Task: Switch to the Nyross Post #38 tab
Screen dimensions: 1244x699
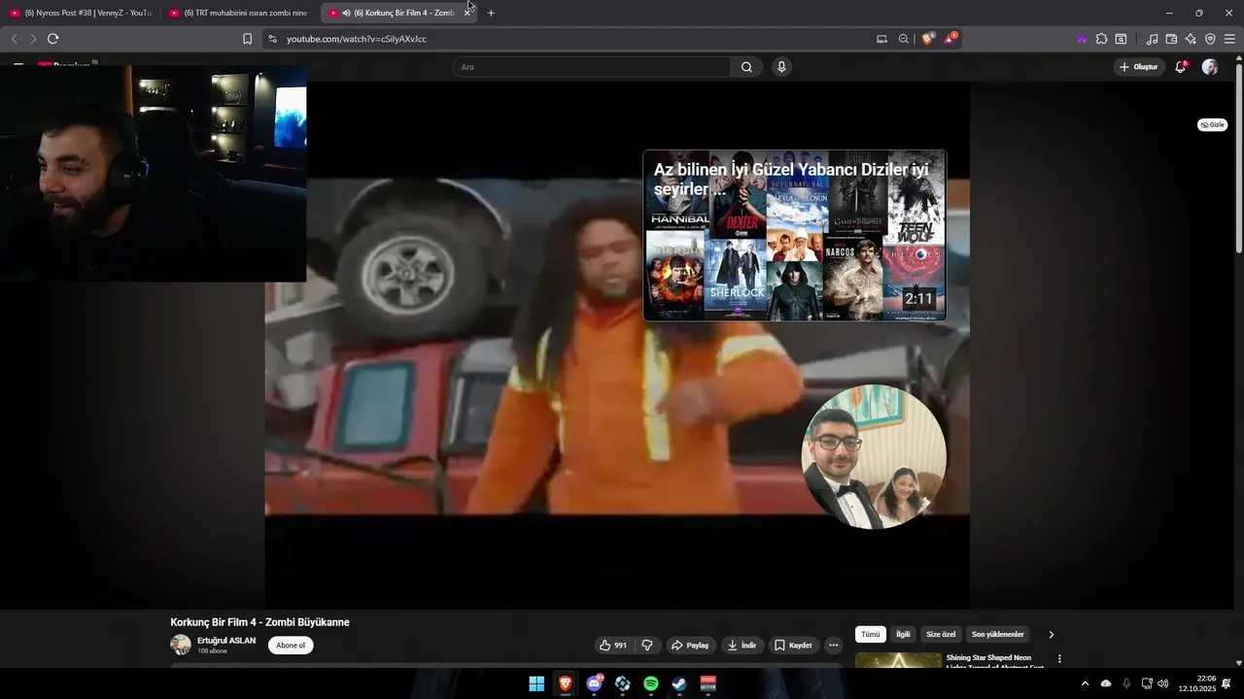Action: click(x=80, y=13)
